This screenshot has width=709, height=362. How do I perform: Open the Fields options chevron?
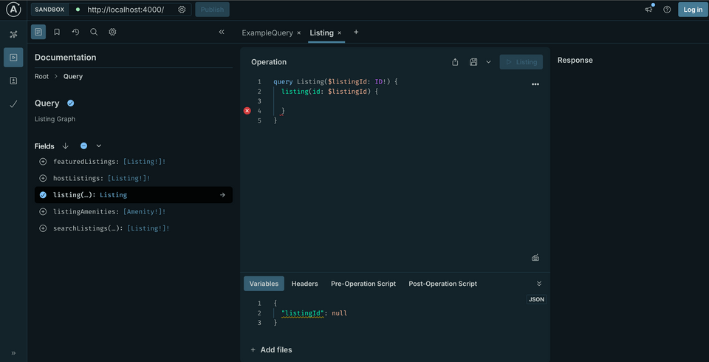[99, 146]
